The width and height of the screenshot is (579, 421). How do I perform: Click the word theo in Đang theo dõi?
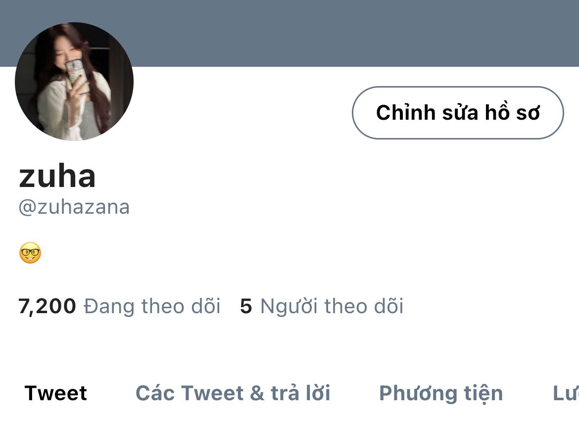tap(163, 306)
